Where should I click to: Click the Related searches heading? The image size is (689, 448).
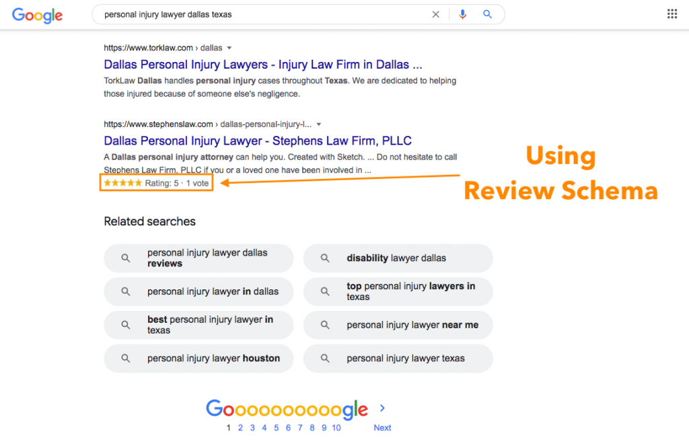[150, 221]
